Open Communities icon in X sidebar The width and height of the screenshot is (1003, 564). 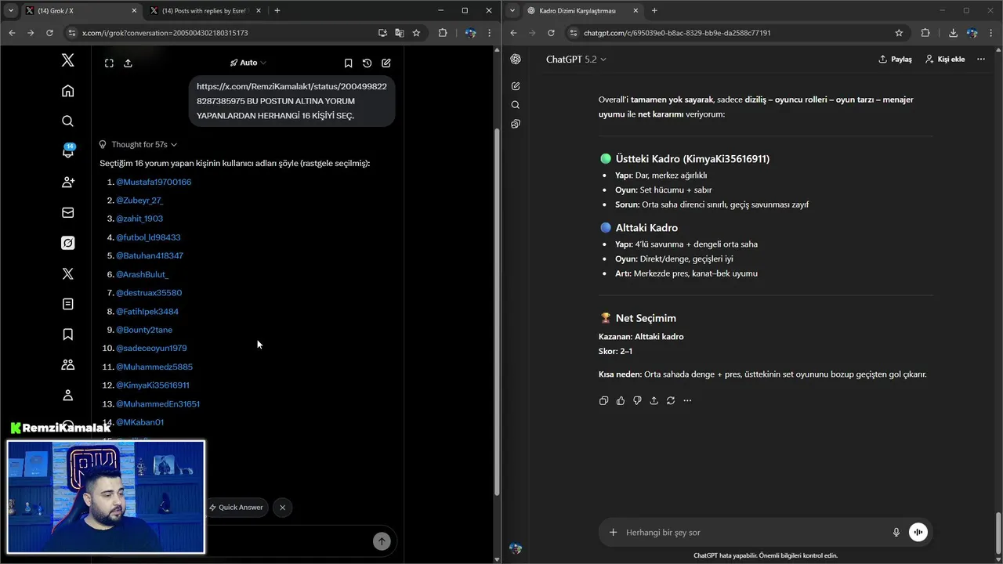tap(68, 365)
